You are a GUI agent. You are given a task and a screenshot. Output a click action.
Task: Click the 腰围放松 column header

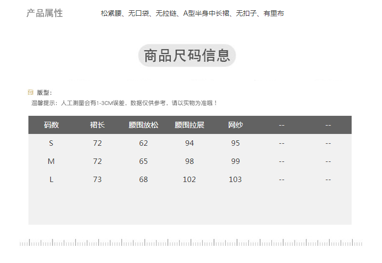143,125
